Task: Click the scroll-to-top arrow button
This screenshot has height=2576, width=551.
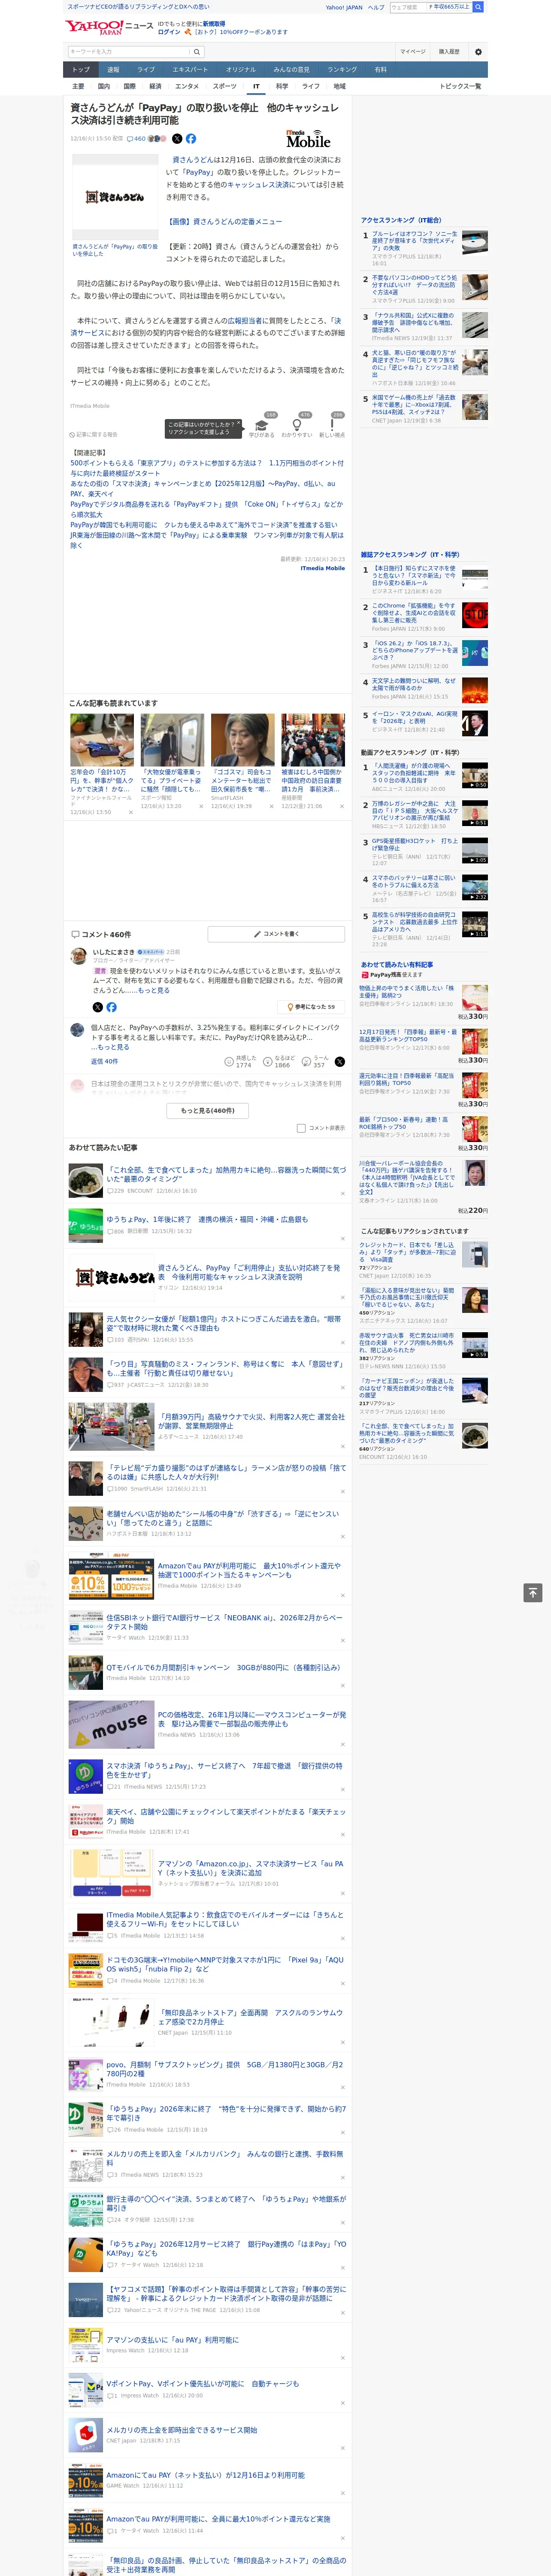Action: [533, 1593]
